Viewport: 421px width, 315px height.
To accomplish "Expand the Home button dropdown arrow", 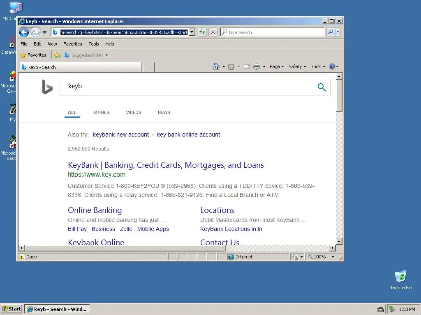I will (224, 67).
